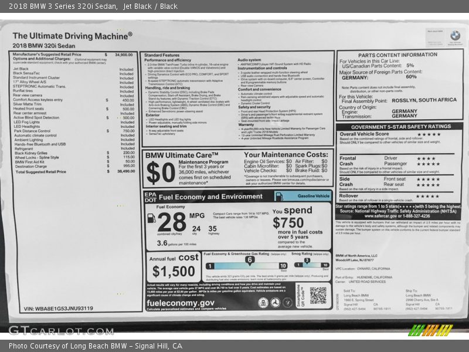Click the large '28' combined MPG figure

pyautogui.click(x=172, y=222)
